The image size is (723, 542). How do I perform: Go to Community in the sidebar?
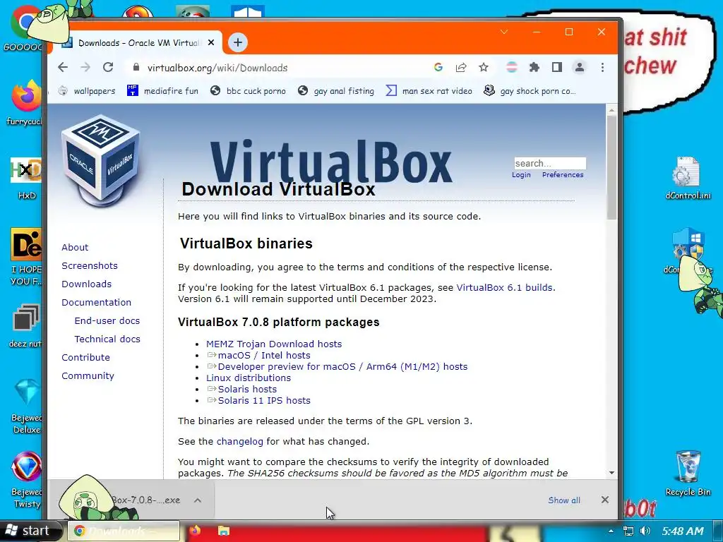click(x=88, y=375)
